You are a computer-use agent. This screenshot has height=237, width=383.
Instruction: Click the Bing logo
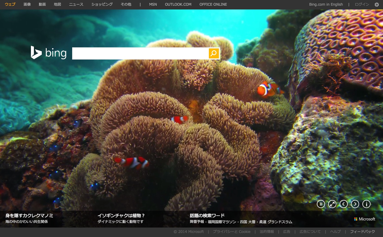point(49,53)
